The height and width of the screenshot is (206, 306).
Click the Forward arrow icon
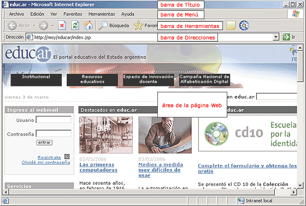(x=43, y=26)
